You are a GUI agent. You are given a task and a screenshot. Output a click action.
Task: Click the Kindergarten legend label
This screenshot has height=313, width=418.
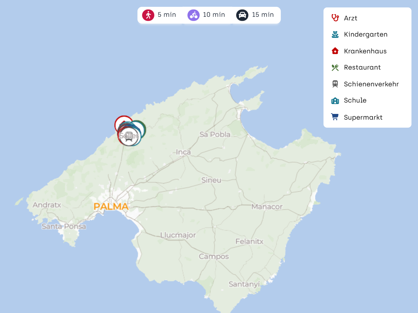[365, 34]
